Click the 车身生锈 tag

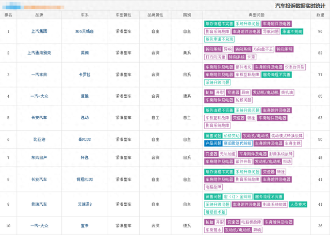click(x=292, y=143)
